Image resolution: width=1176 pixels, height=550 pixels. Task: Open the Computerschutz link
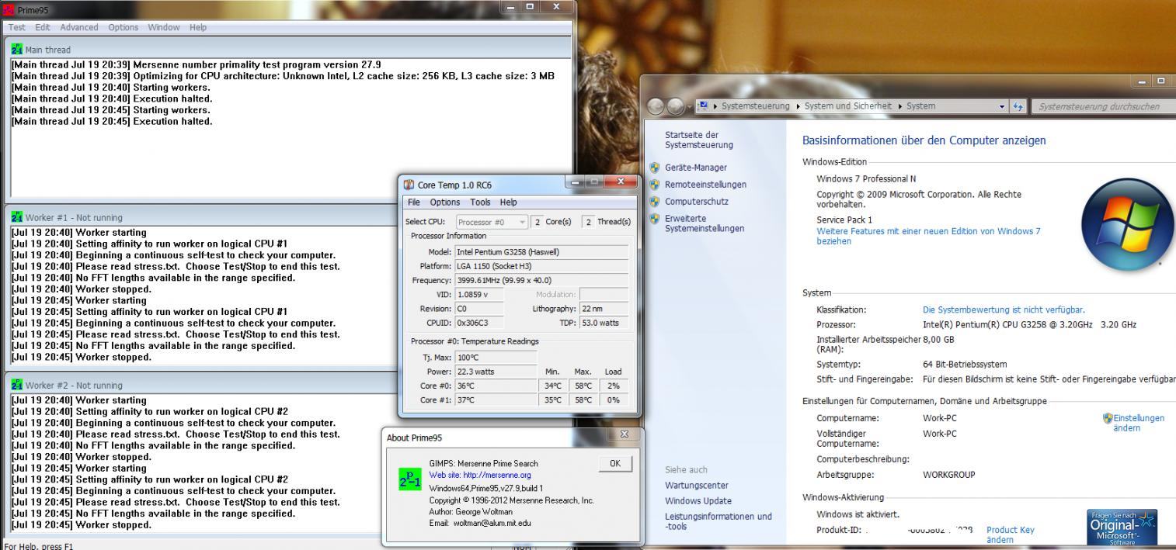(697, 202)
